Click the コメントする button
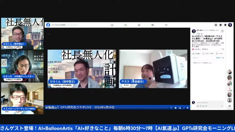 click(x=208, y=54)
